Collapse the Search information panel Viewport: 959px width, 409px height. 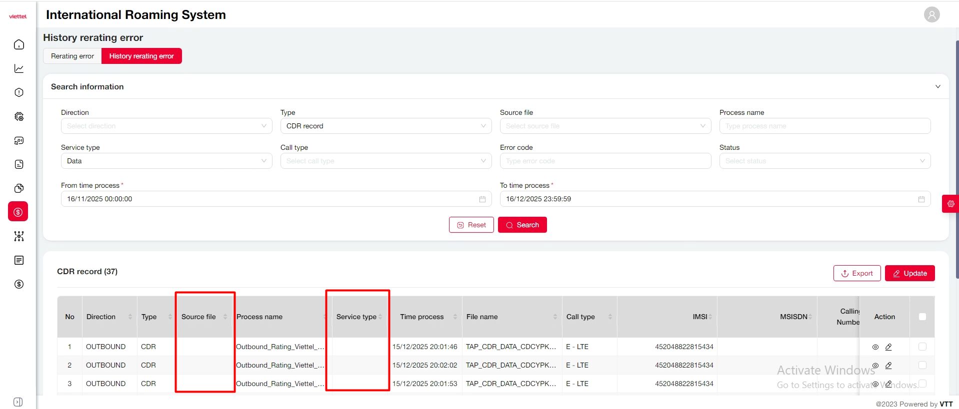click(937, 87)
